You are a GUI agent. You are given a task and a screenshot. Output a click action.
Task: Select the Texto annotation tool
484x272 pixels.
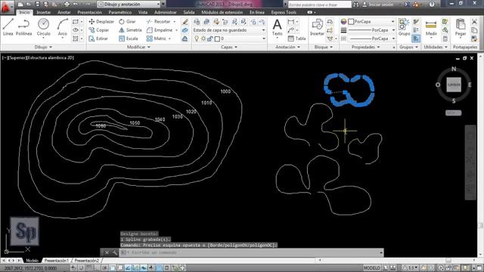278,27
